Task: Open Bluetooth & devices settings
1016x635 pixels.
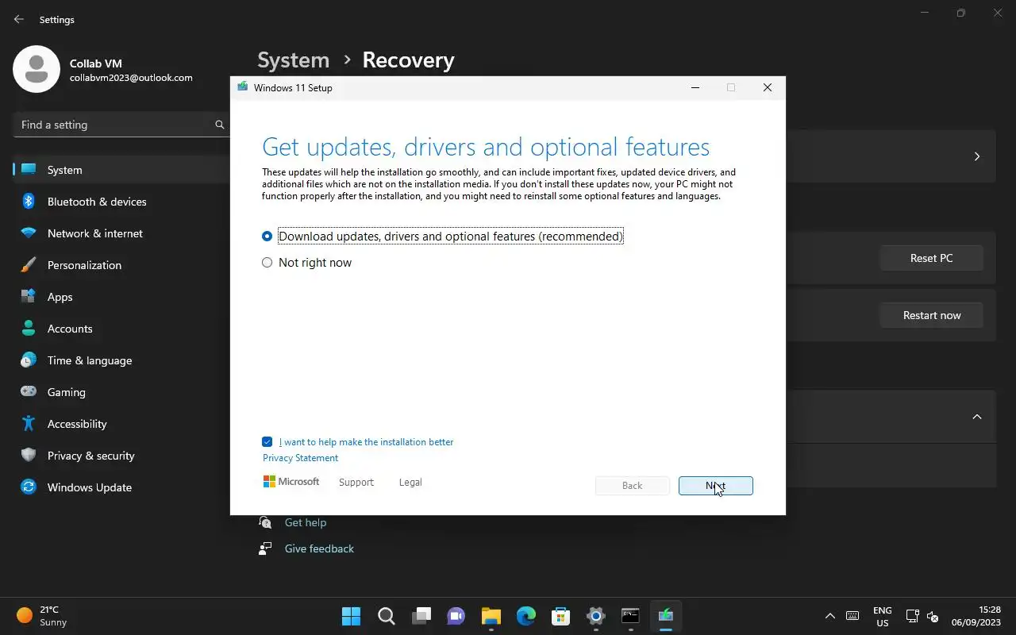Action: [121, 202]
